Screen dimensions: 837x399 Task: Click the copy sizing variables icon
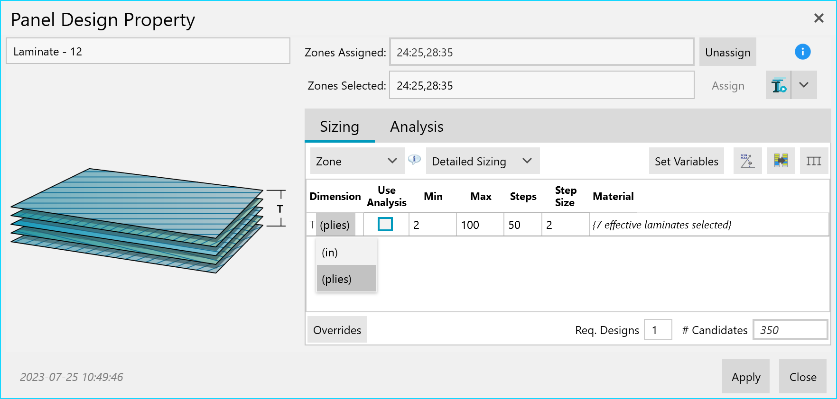click(x=781, y=161)
